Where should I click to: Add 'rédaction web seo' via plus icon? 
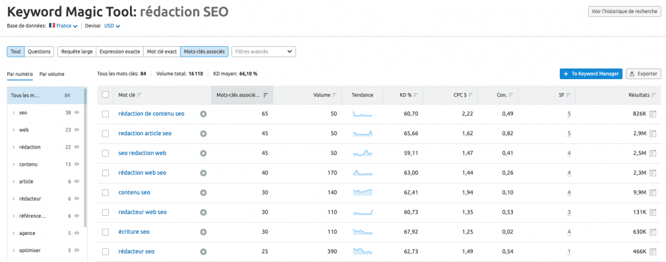point(204,173)
